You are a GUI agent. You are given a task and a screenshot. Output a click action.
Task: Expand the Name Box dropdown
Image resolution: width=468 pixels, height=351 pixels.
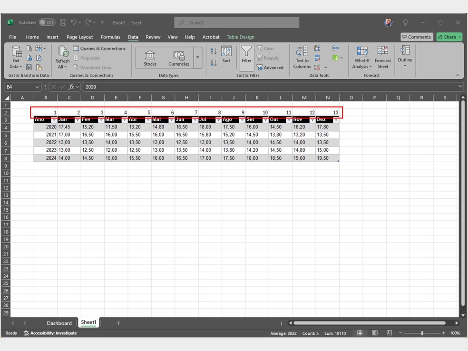pyautogui.click(x=37, y=87)
